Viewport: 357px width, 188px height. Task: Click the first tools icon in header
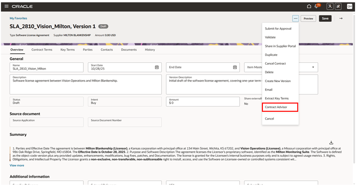point(330,6)
